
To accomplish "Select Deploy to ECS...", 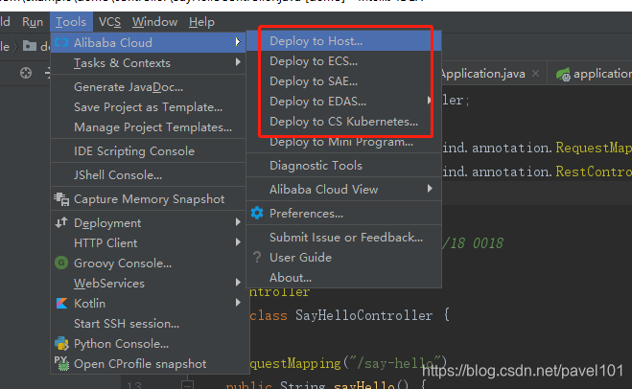I will click(x=343, y=61).
